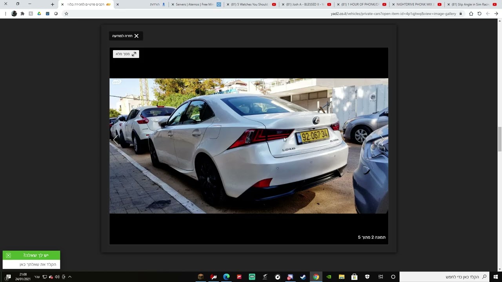This screenshot has width=502, height=282.
Task: Close the yad2 active tab
Action: click(x=62, y=4)
